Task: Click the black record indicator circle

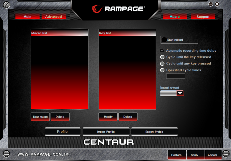Action: tap(164, 40)
